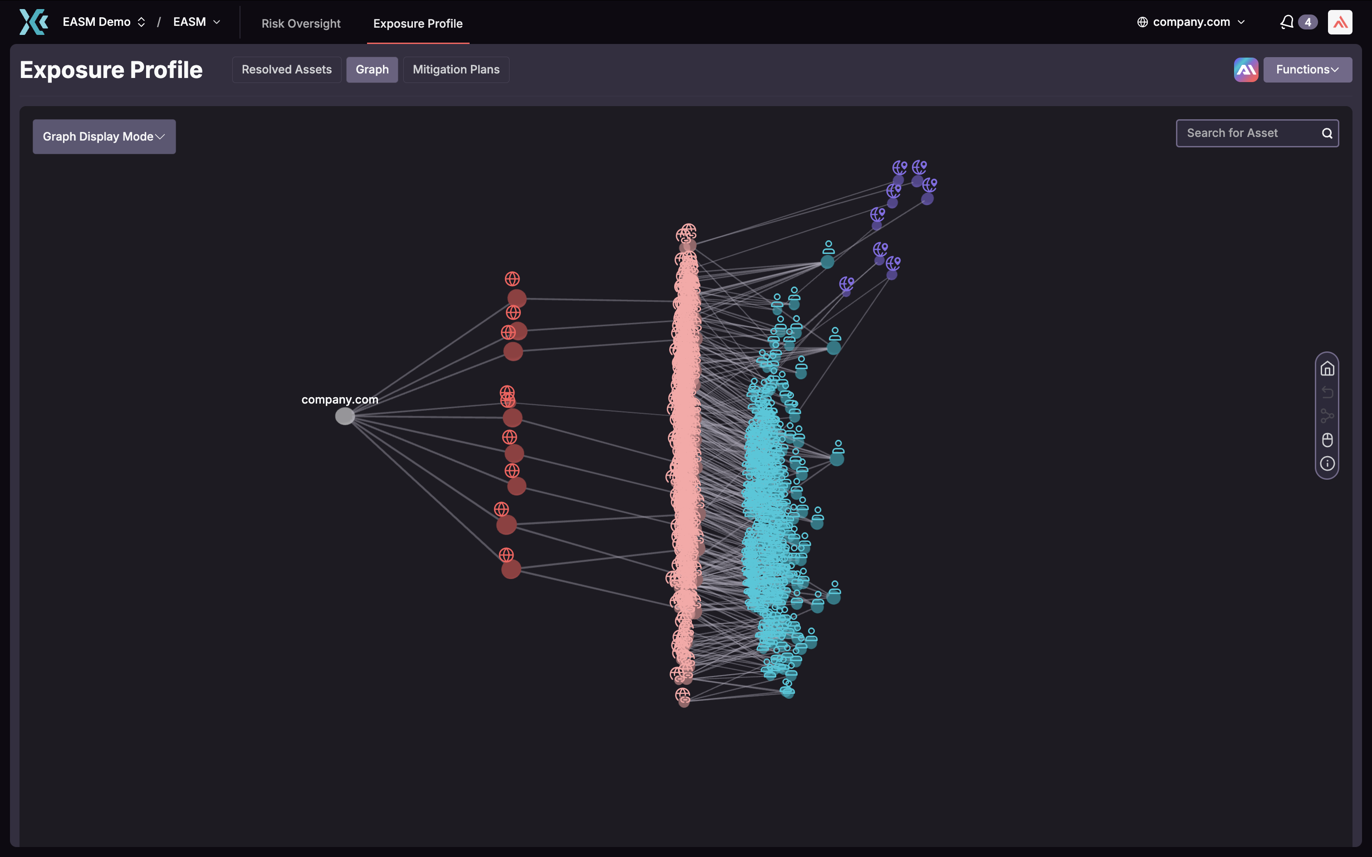This screenshot has width=1372, height=857.
Task: Select the Exposure Profile tab
Action: tap(418, 23)
